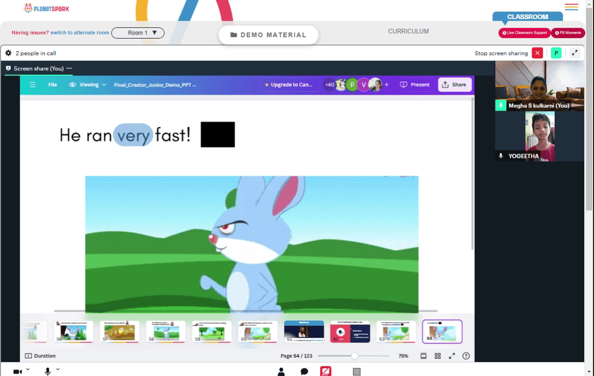
Task: Click the black box on slide
Action: (x=218, y=134)
